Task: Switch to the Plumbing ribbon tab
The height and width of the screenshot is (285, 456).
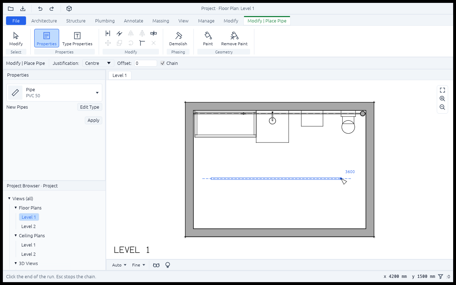Action: [x=105, y=21]
